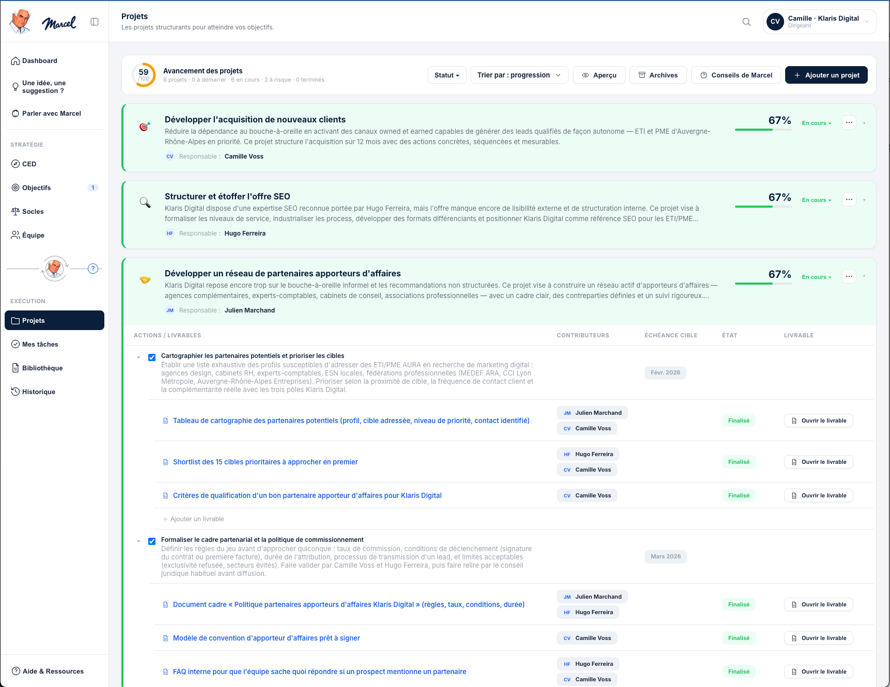Collapse the Formaliser le cadre partenarial row

click(x=138, y=541)
